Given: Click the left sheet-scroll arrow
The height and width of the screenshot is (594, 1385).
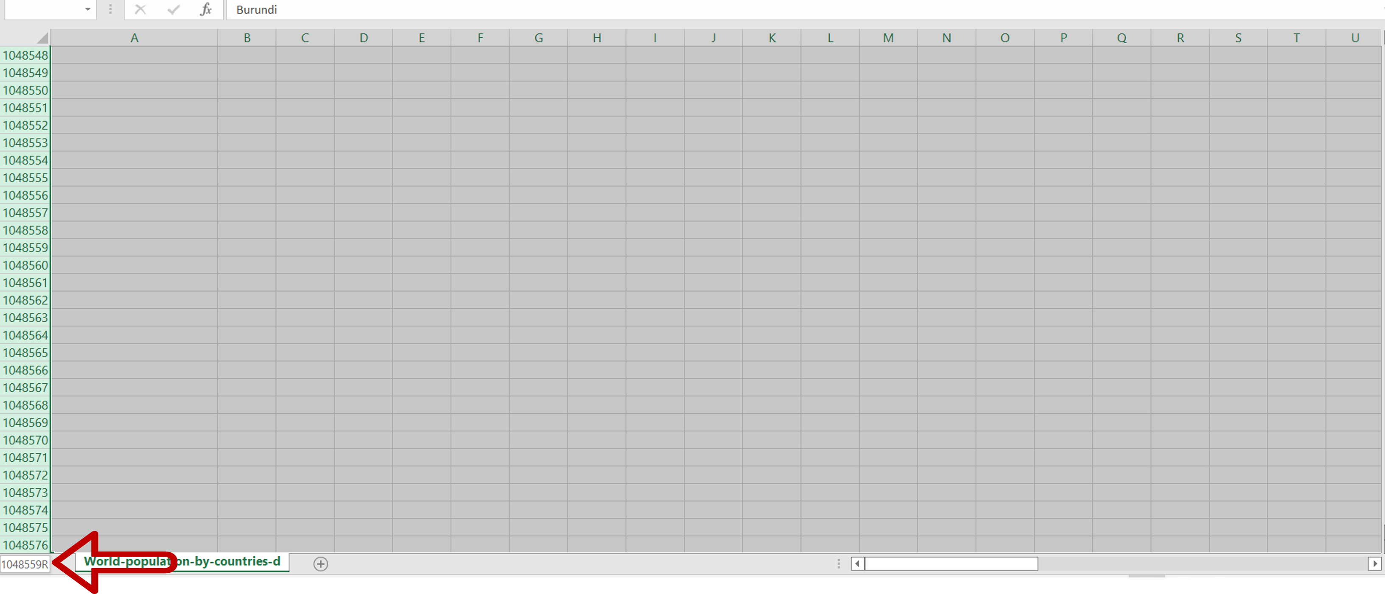Looking at the screenshot, I should click(856, 564).
